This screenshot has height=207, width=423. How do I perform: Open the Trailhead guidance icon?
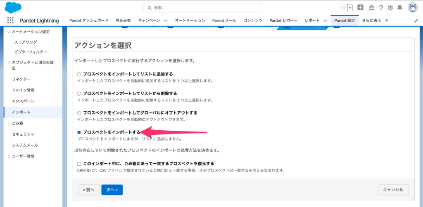point(371,8)
